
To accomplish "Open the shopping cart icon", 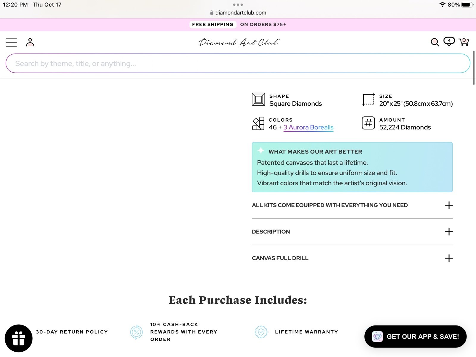I will [464, 42].
